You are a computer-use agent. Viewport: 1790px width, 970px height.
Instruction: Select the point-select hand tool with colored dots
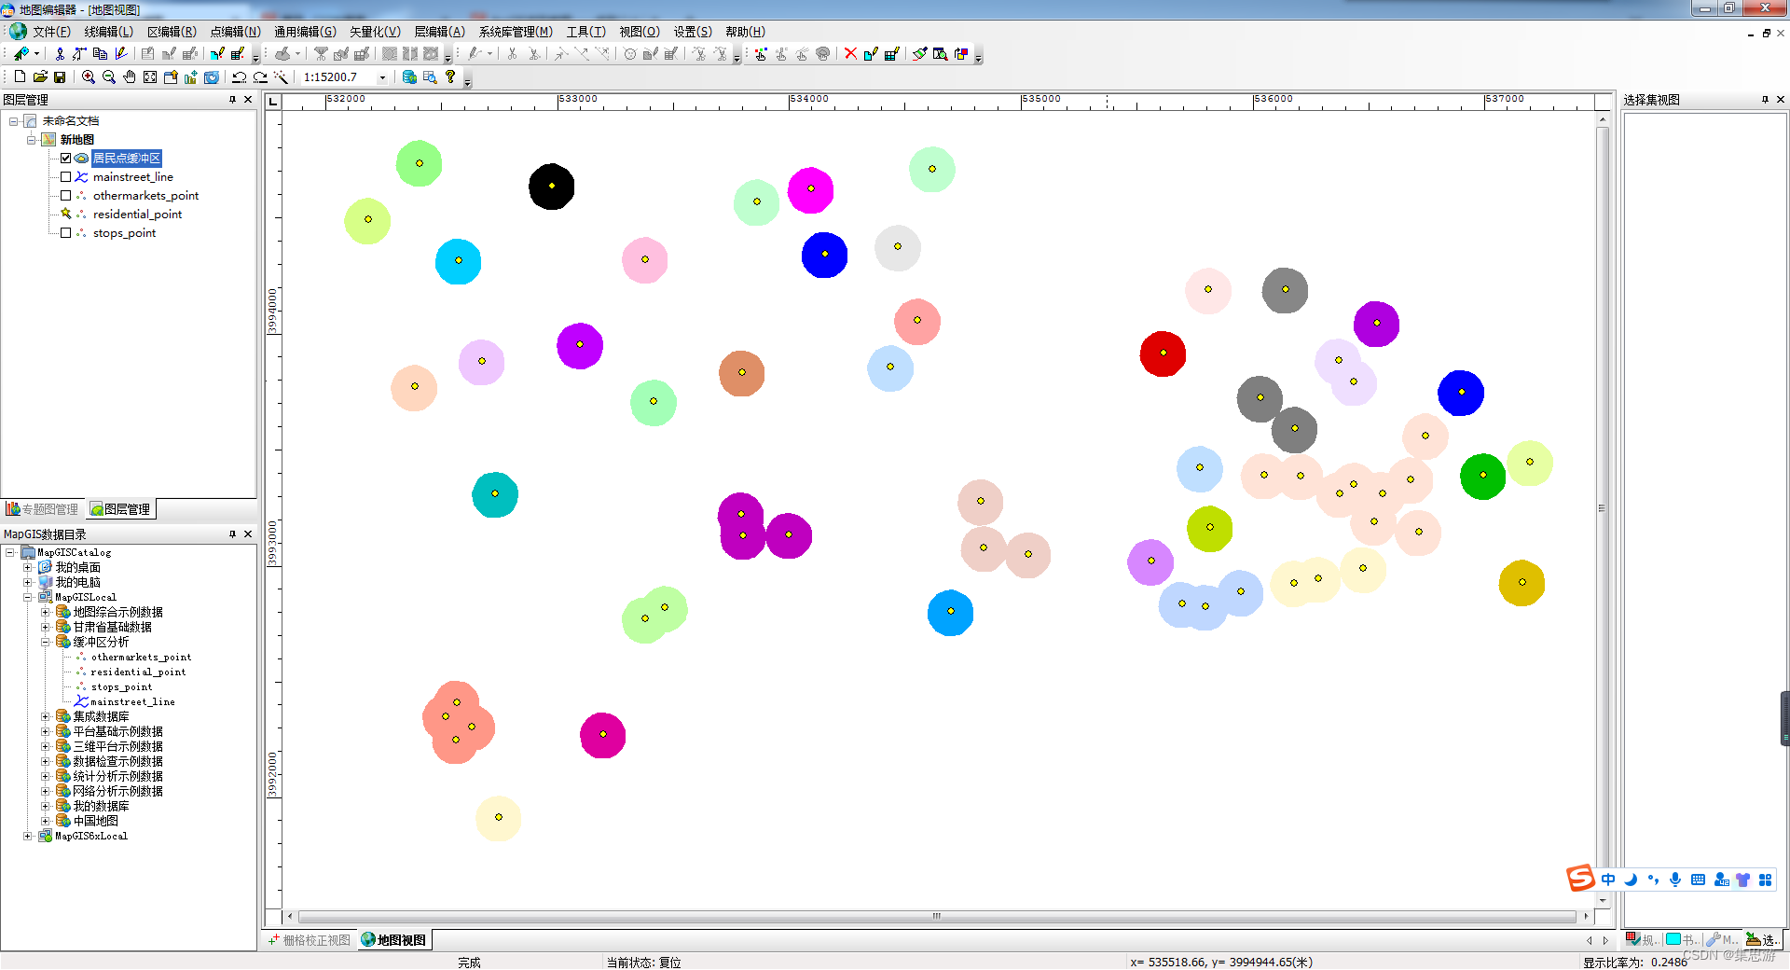click(x=761, y=54)
